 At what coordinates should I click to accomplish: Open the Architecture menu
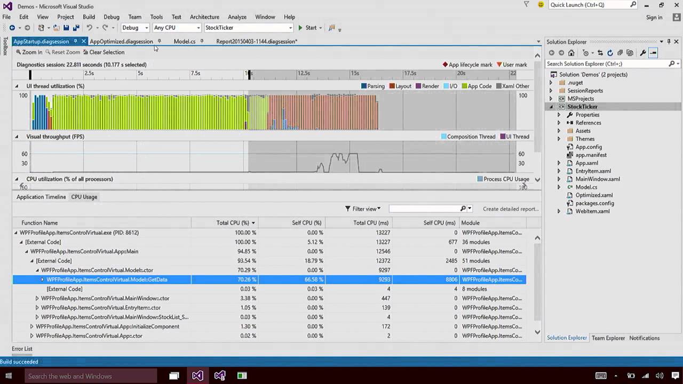point(204,17)
